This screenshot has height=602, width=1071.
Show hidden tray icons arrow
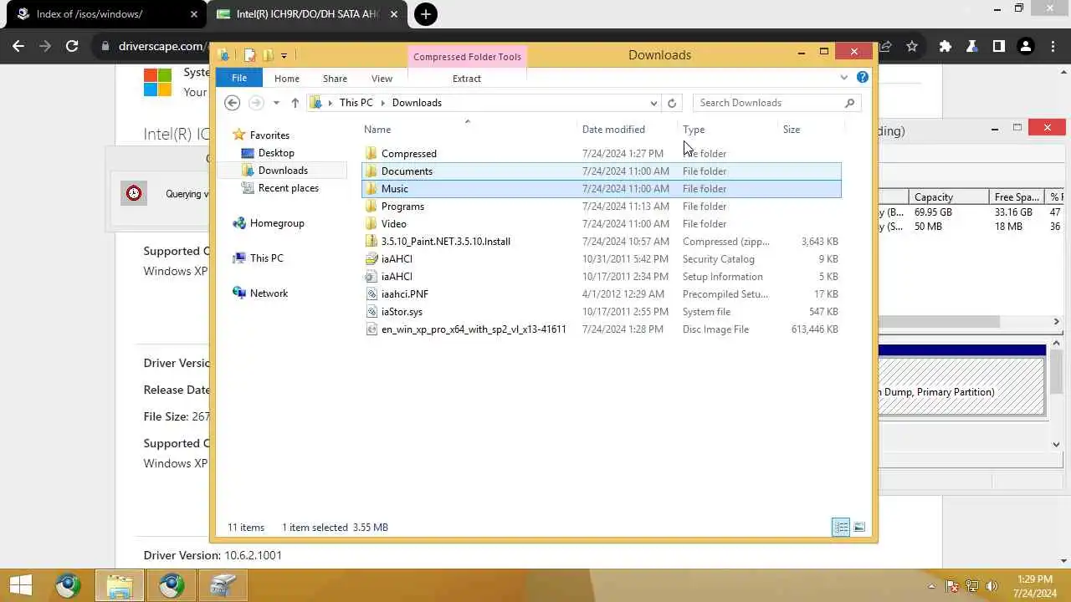(932, 586)
